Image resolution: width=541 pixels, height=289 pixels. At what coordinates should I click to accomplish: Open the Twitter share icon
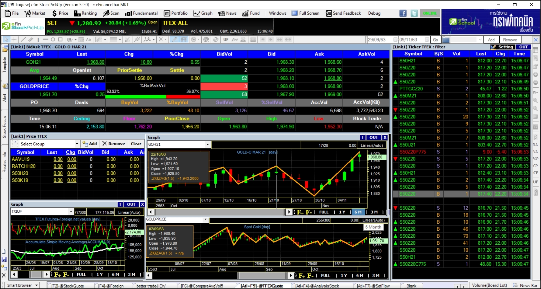click(414, 13)
